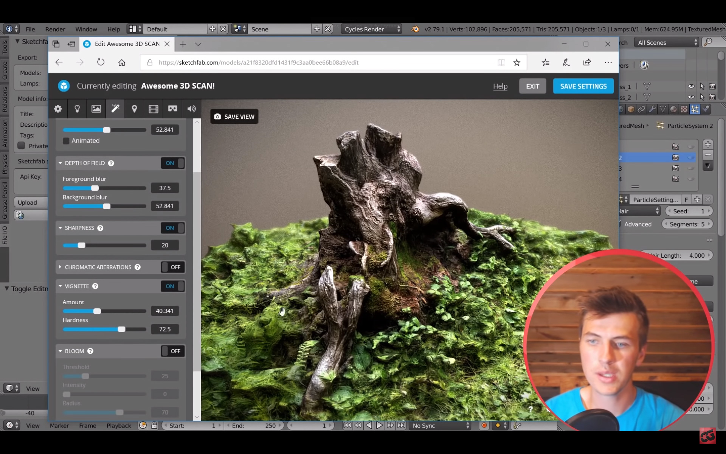Toggle Depth of Field ON switch

[173, 163]
